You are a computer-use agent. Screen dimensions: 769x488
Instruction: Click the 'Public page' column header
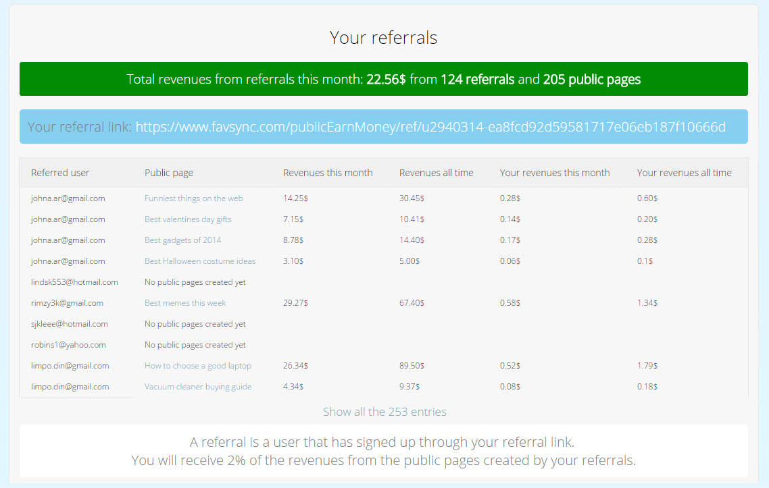tap(169, 173)
